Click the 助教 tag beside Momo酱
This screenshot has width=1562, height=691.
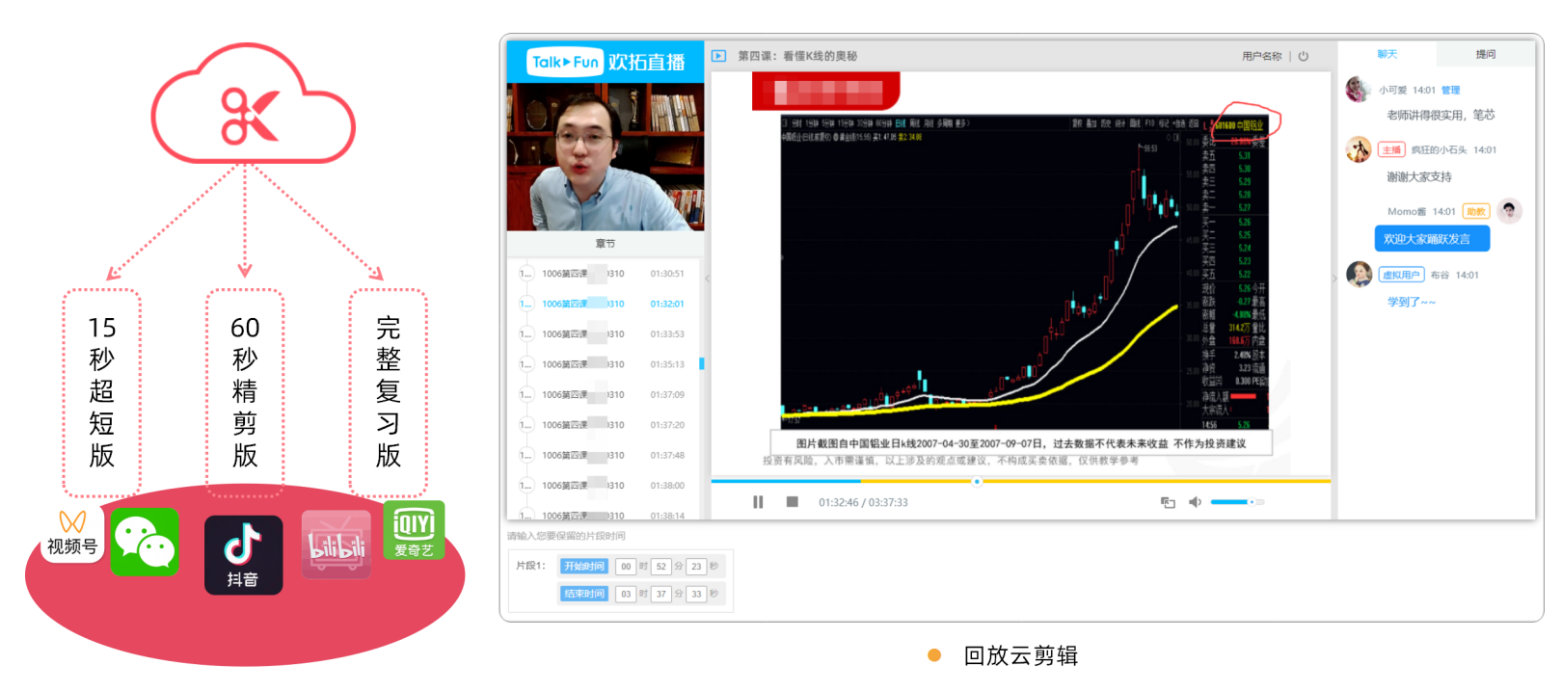click(x=1475, y=212)
